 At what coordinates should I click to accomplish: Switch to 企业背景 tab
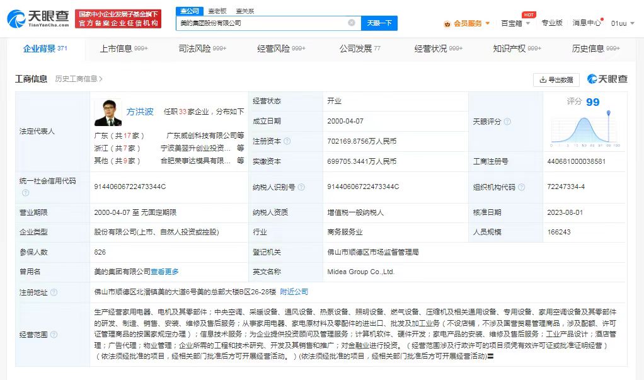coord(45,49)
